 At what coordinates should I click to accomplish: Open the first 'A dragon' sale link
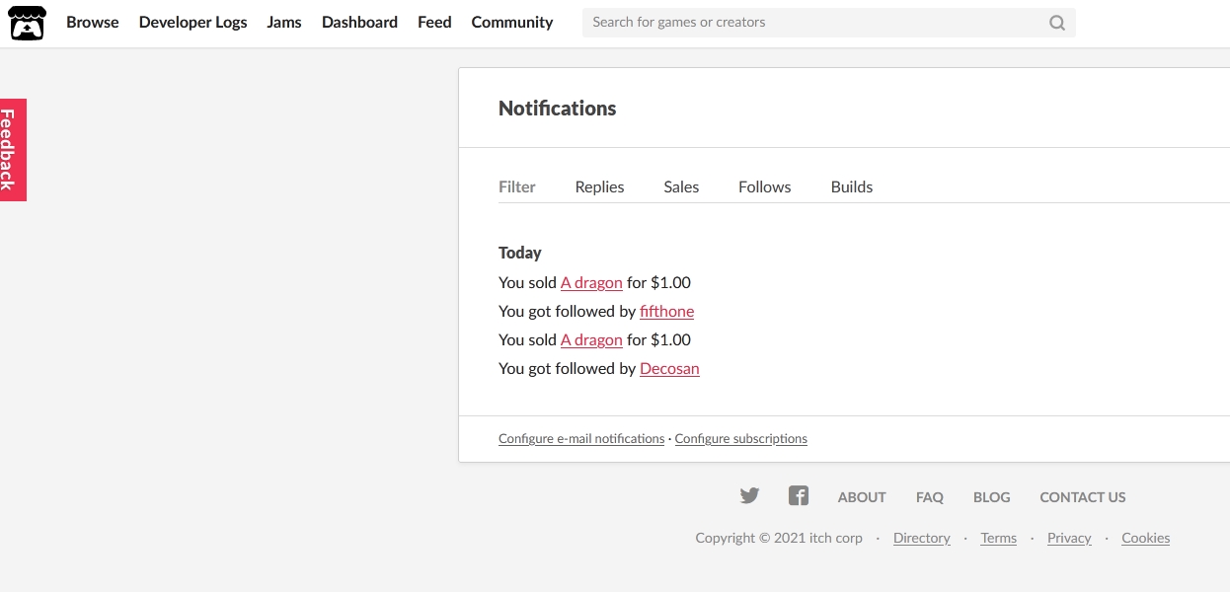(591, 282)
